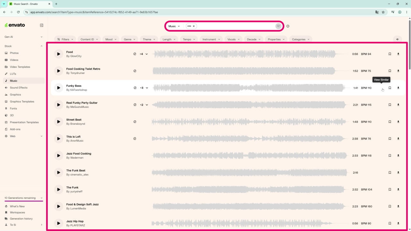Click the Envato logo
This screenshot has height=231, width=411.
15,25
